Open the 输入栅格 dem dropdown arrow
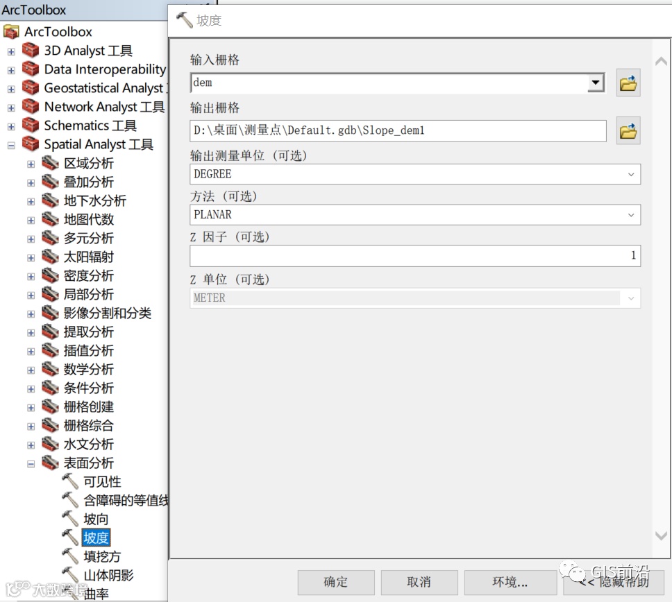 click(596, 83)
